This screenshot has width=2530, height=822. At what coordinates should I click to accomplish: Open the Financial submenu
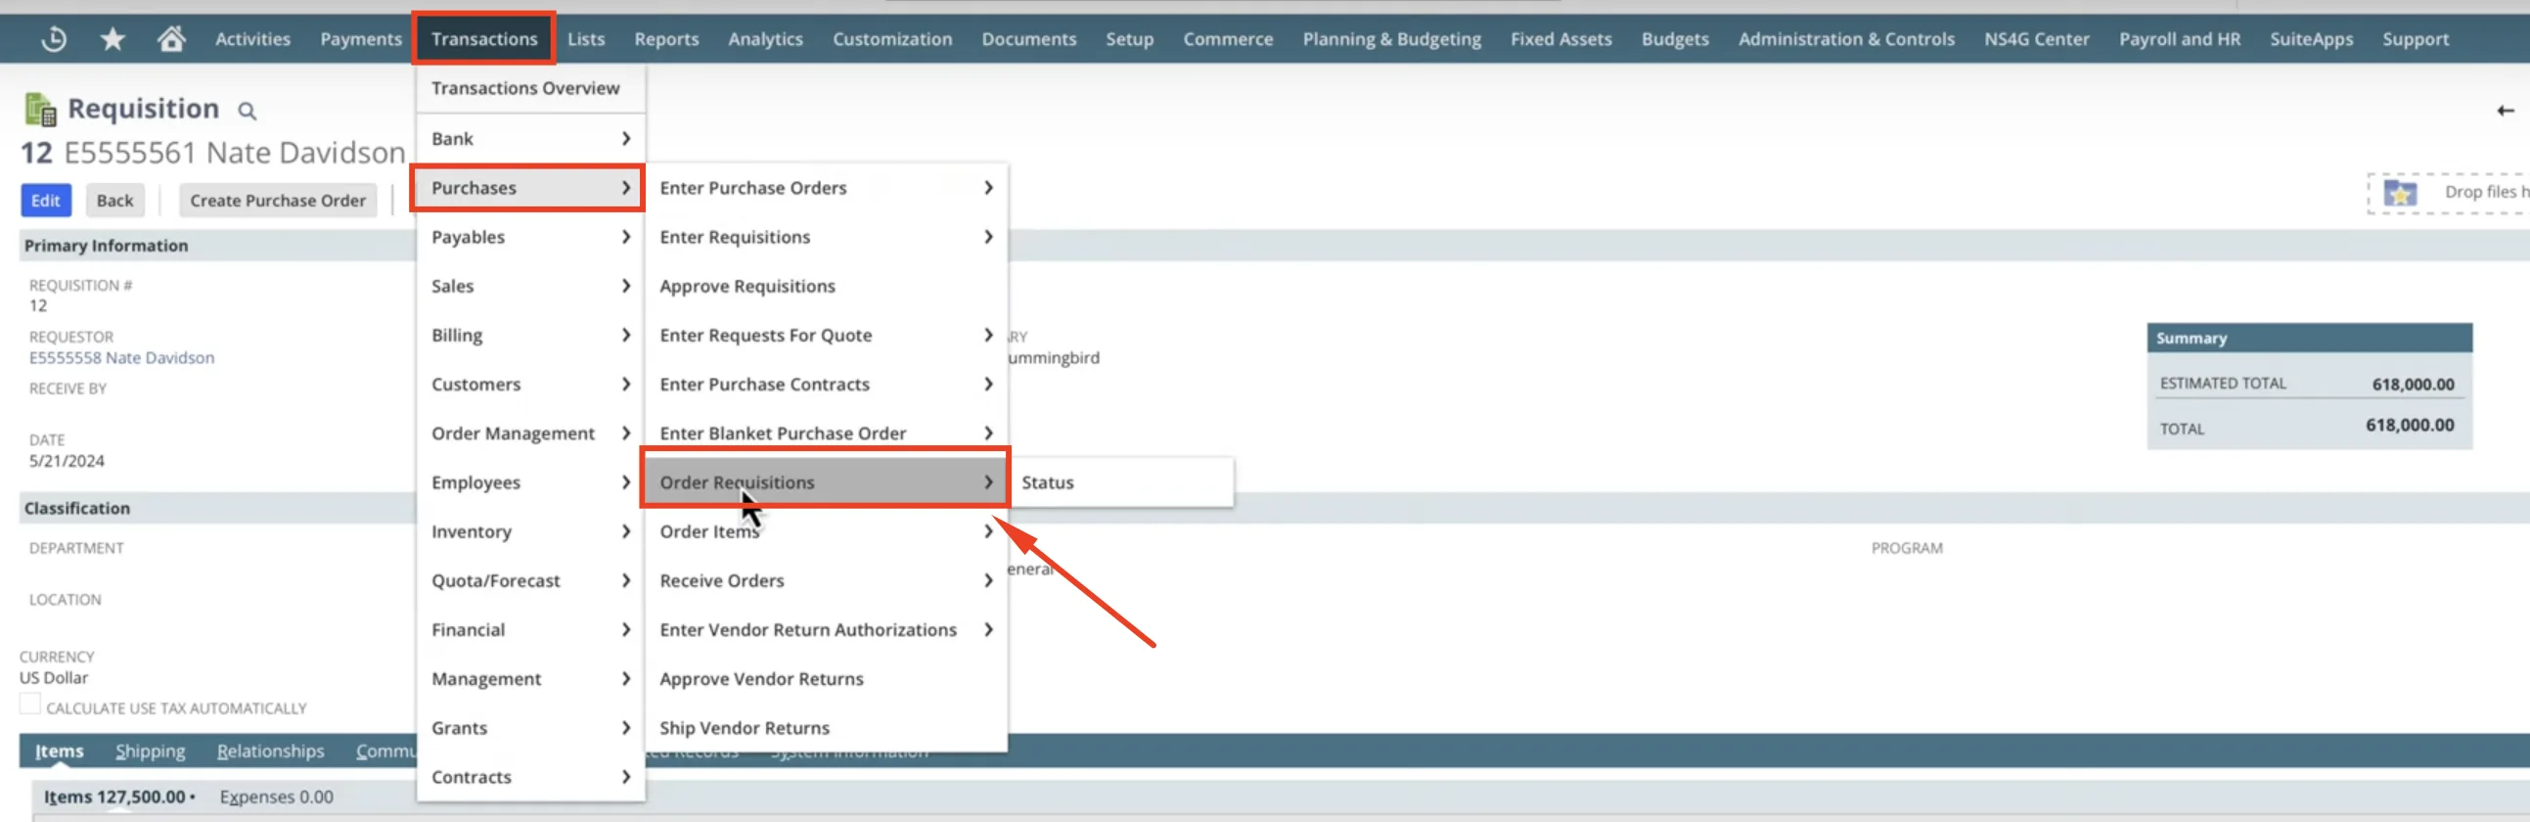point(530,629)
